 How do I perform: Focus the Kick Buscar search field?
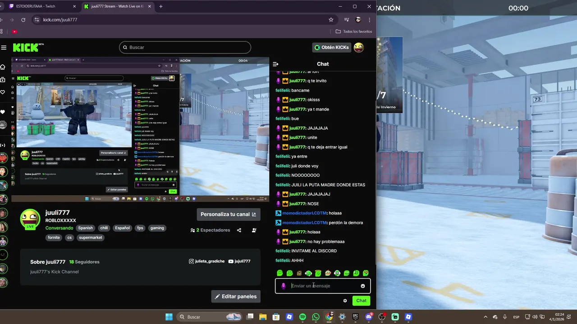click(185, 47)
